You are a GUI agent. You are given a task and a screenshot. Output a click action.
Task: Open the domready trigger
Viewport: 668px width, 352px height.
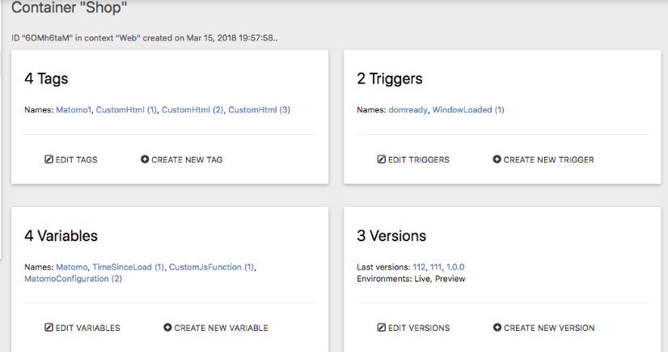[x=408, y=110]
